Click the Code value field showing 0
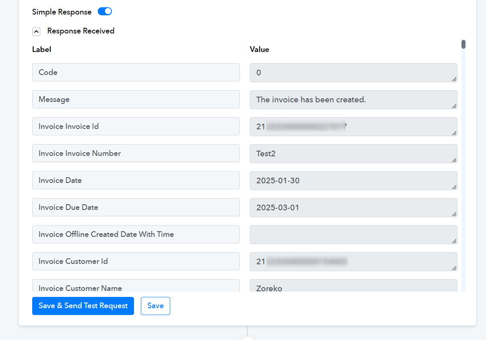Screen dimensions: 486x340 (353, 73)
